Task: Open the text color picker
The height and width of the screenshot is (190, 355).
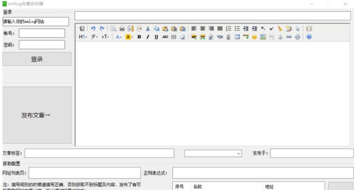Action: (119, 37)
